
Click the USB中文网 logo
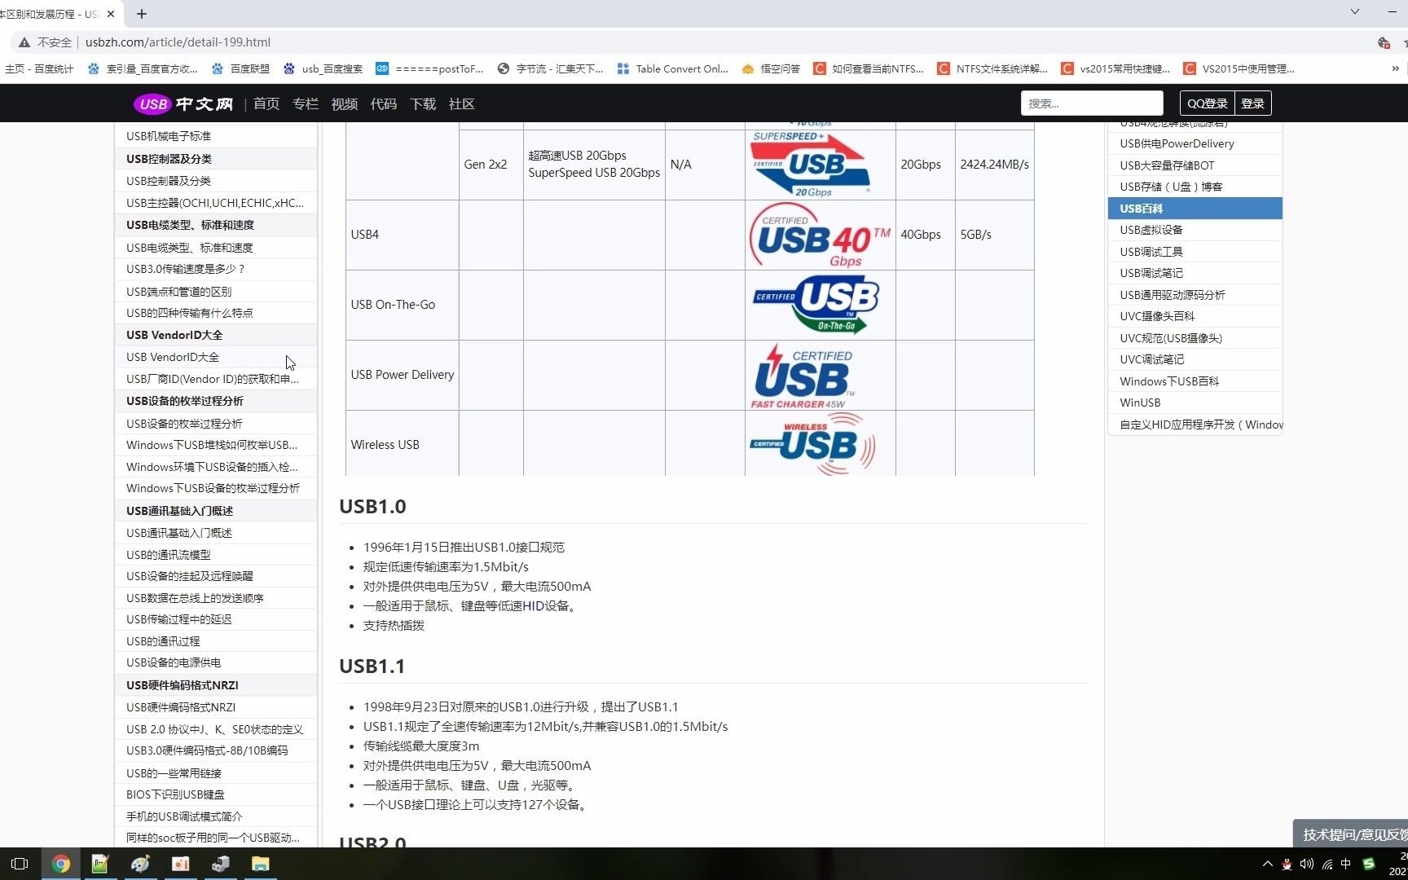182,103
